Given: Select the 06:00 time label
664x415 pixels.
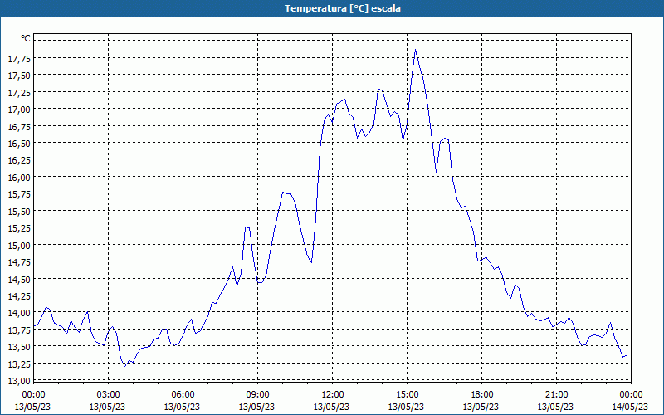Looking at the screenshot, I should click(x=183, y=395).
